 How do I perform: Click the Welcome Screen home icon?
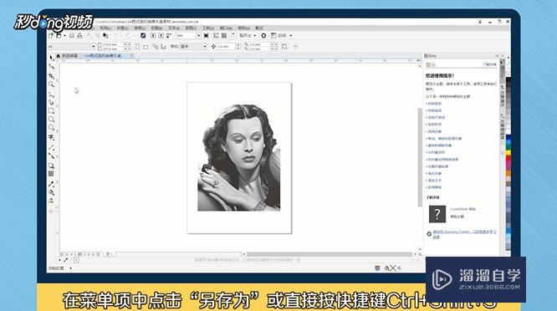[59, 56]
